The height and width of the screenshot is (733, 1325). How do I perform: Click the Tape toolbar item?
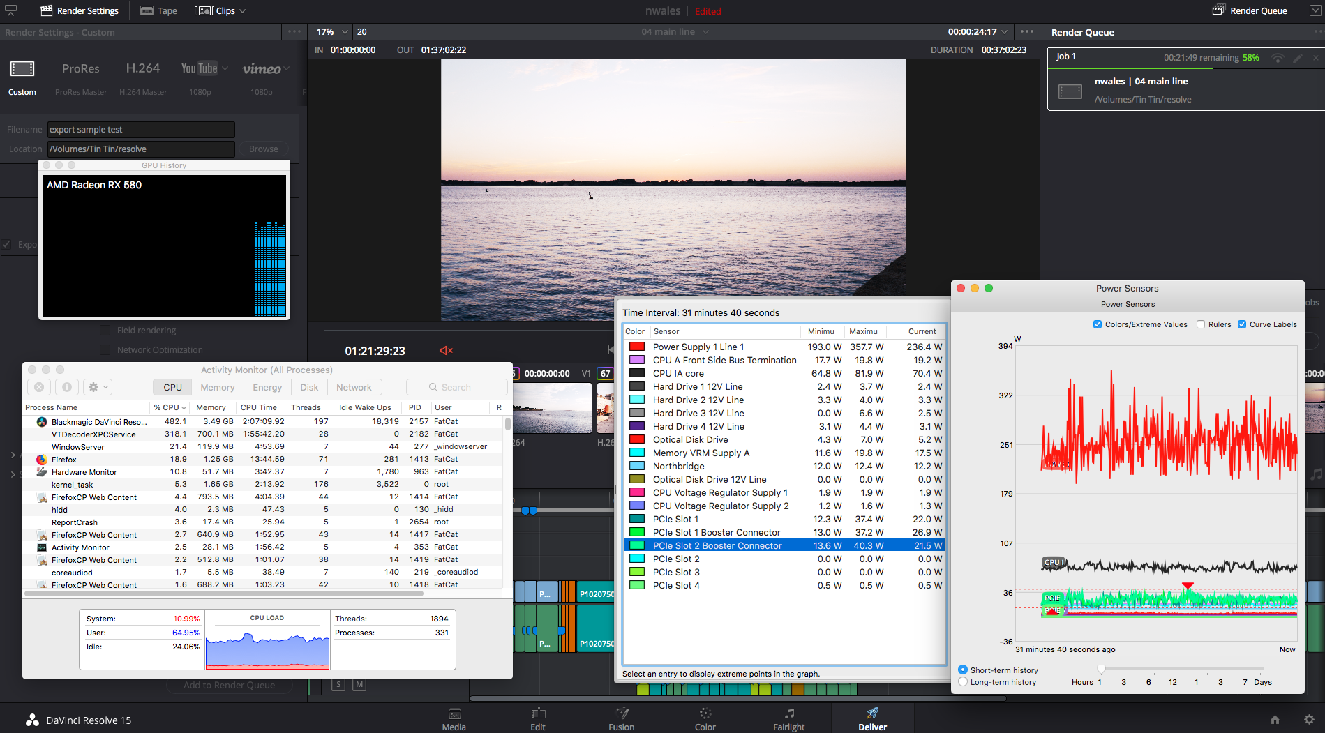click(159, 10)
